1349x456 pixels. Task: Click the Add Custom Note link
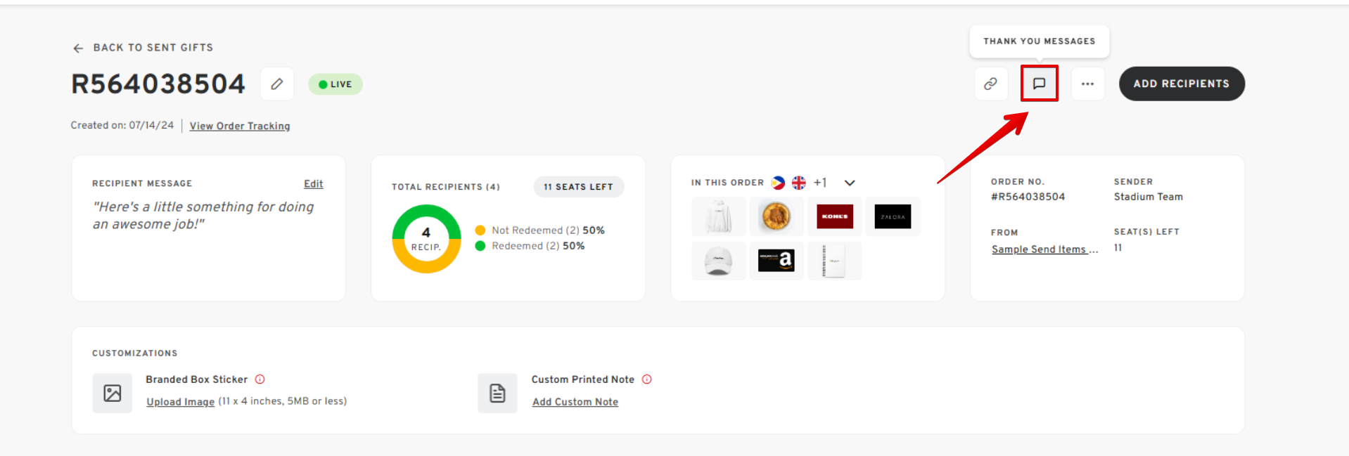575,402
